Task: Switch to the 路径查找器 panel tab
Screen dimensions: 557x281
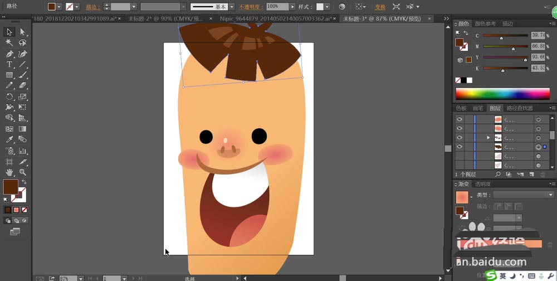Action: [519, 108]
